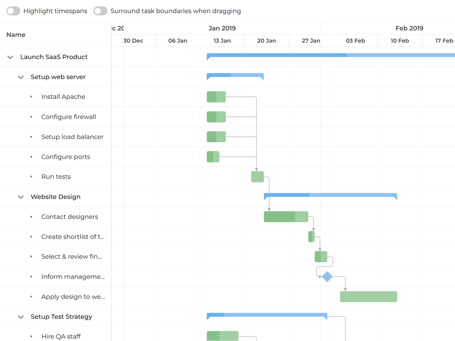The width and height of the screenshot is (455, 341).
Task: Select the Website Design summary bar
Action: (x=330, y=195)
